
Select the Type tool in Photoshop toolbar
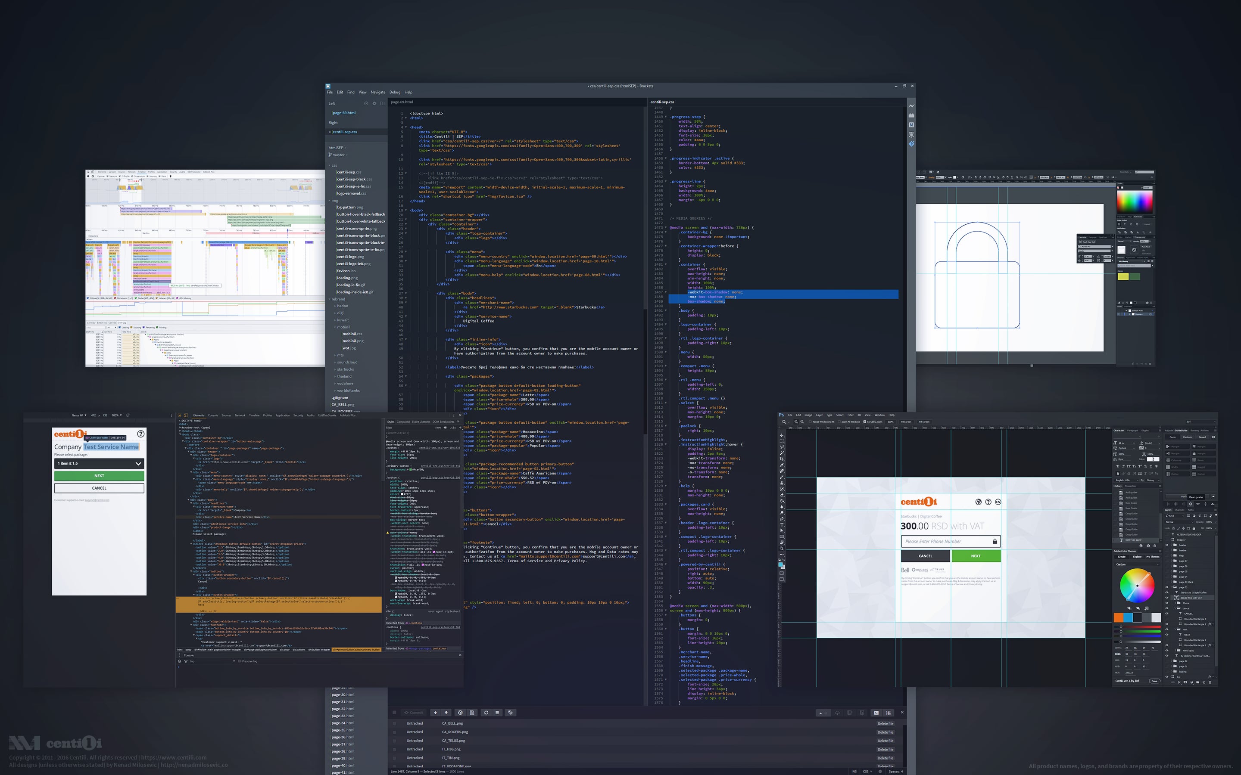782,524
